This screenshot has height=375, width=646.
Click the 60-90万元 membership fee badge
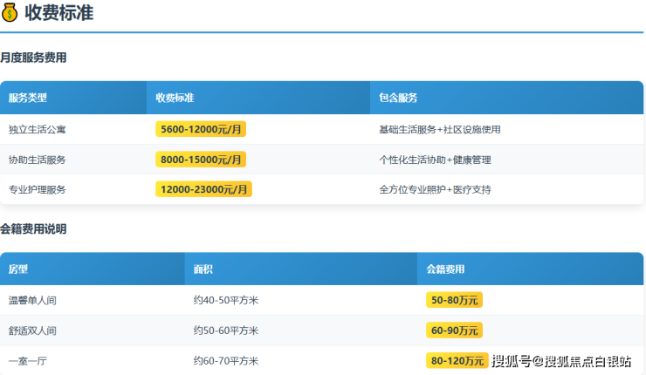454,331
